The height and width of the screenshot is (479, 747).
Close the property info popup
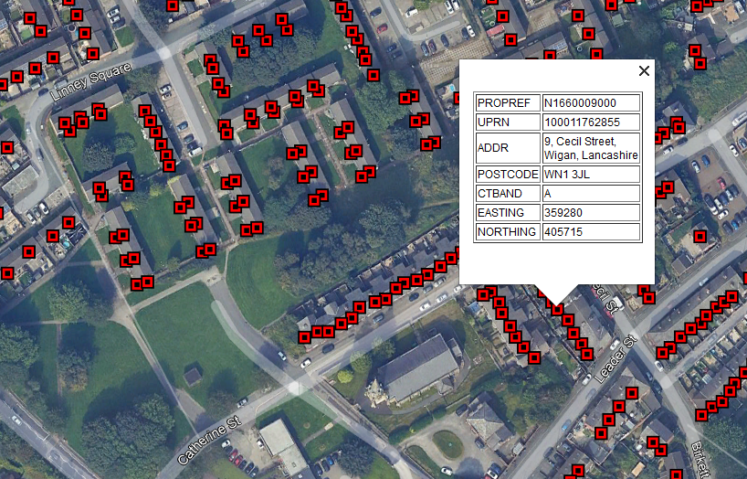644,71
